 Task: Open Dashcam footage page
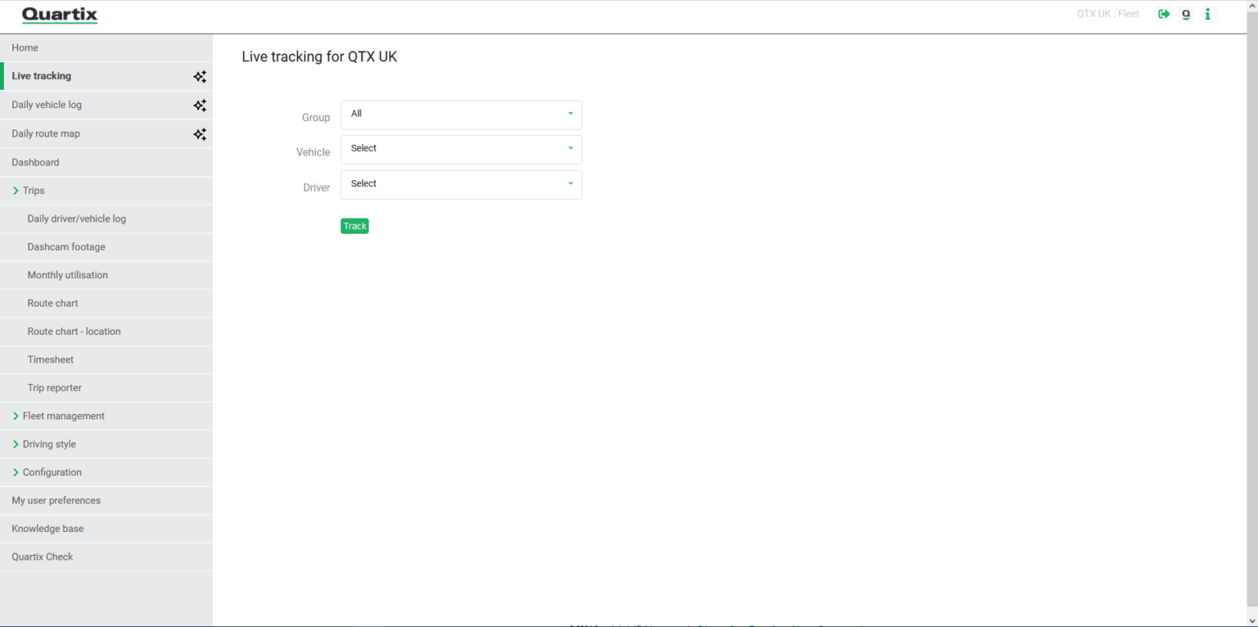(x=66, y=247)
